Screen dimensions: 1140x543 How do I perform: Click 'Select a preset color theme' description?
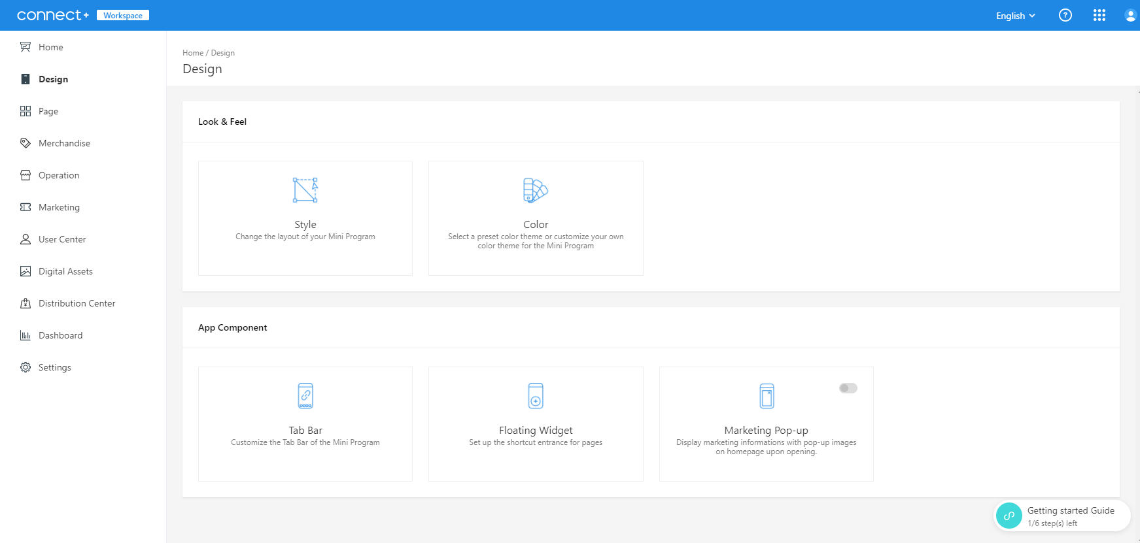click(536, 241)
